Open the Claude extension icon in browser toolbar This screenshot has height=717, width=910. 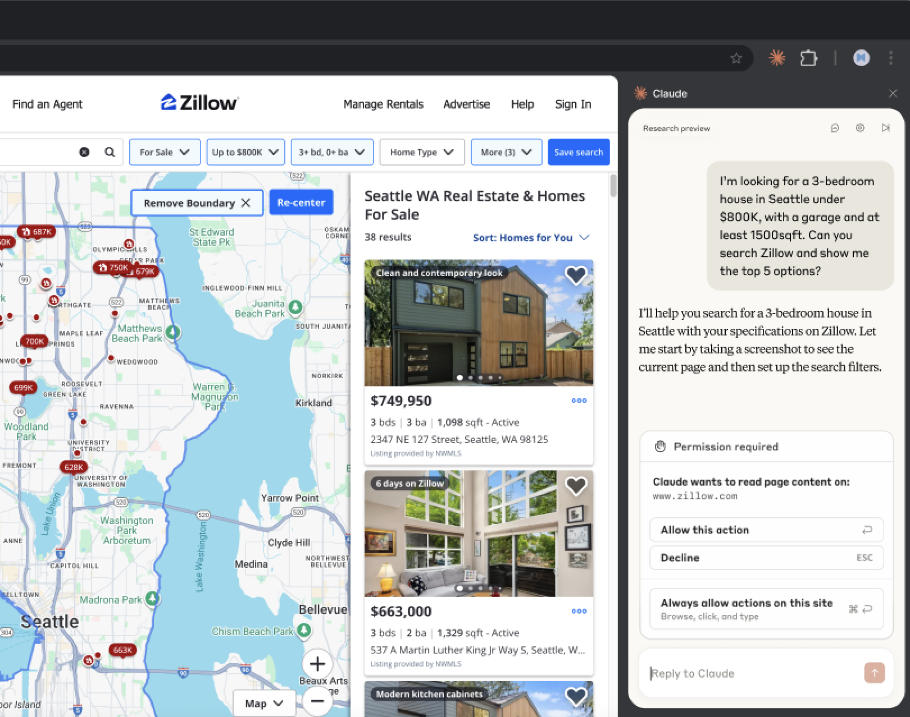777,58
